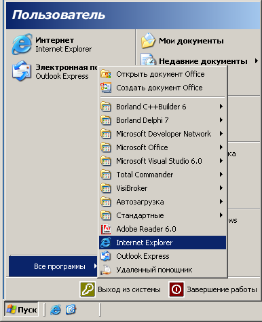Click the red Завершение работы power icon
The image size is (262, 322).
pyautogui.click(x=176, y=289)
